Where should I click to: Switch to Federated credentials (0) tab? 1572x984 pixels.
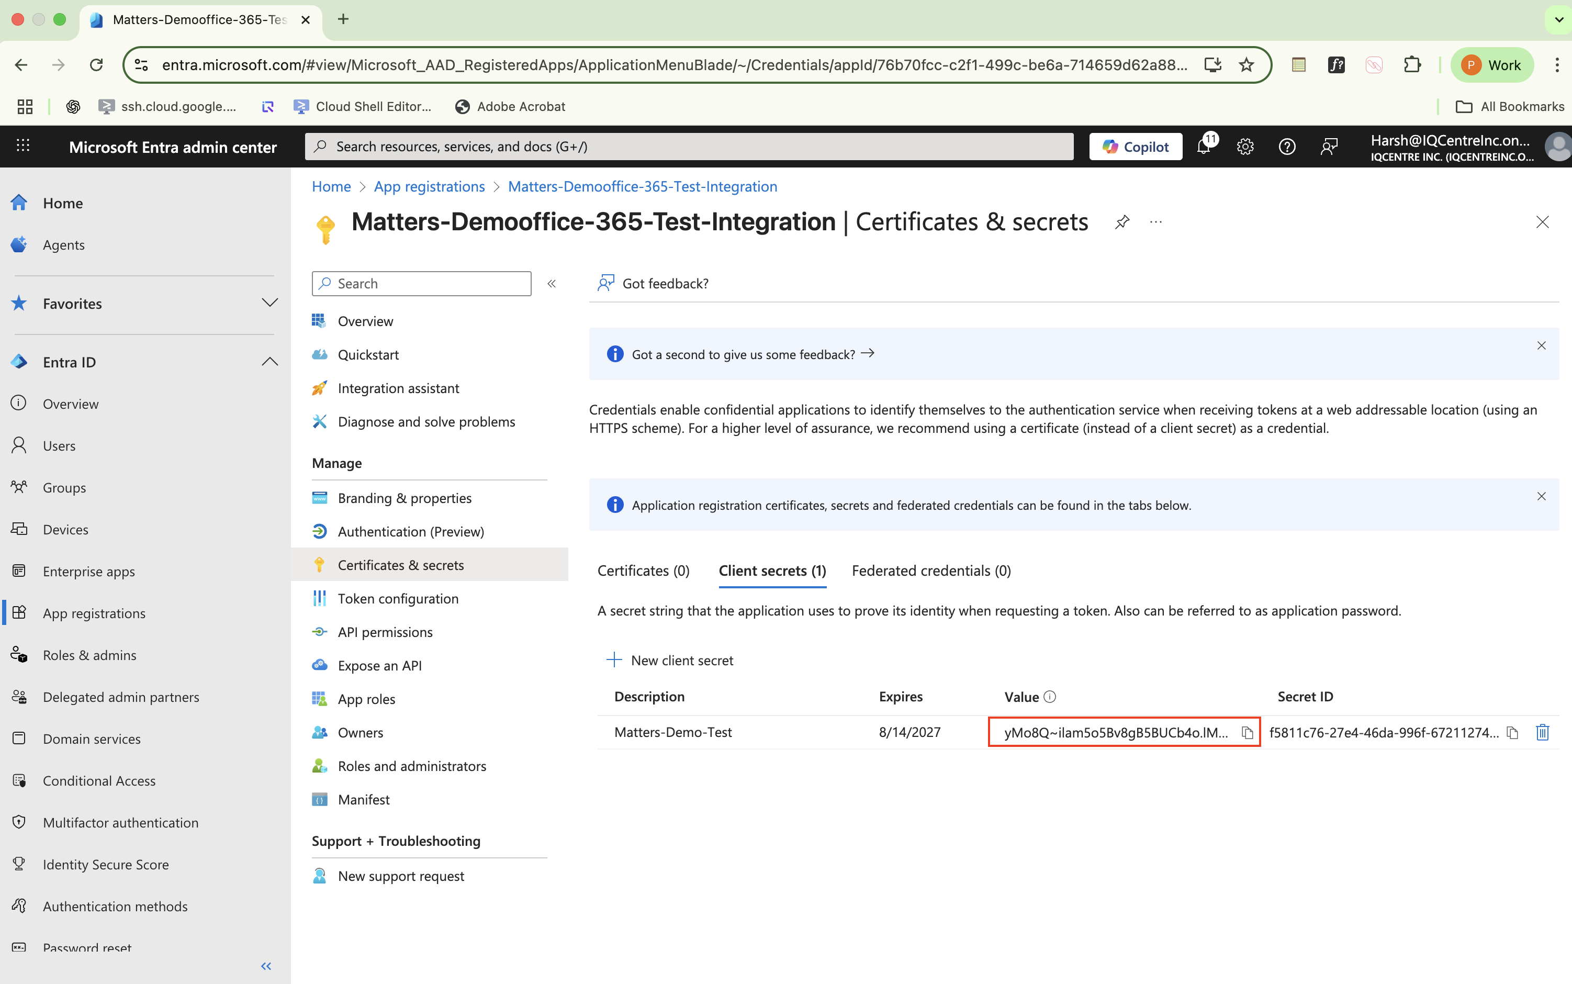point(931,571)
